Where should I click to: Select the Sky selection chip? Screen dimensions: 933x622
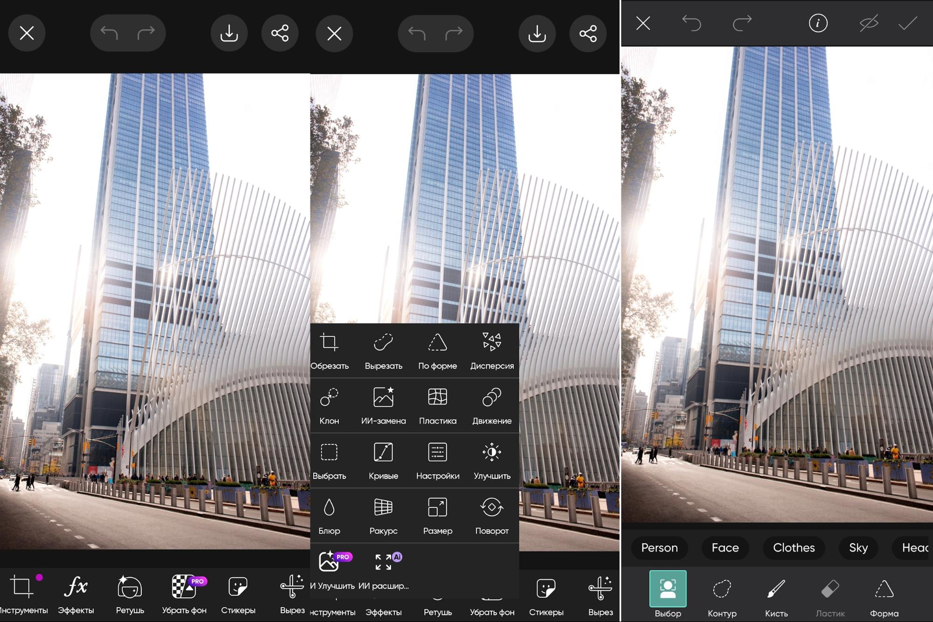(858, 547)
